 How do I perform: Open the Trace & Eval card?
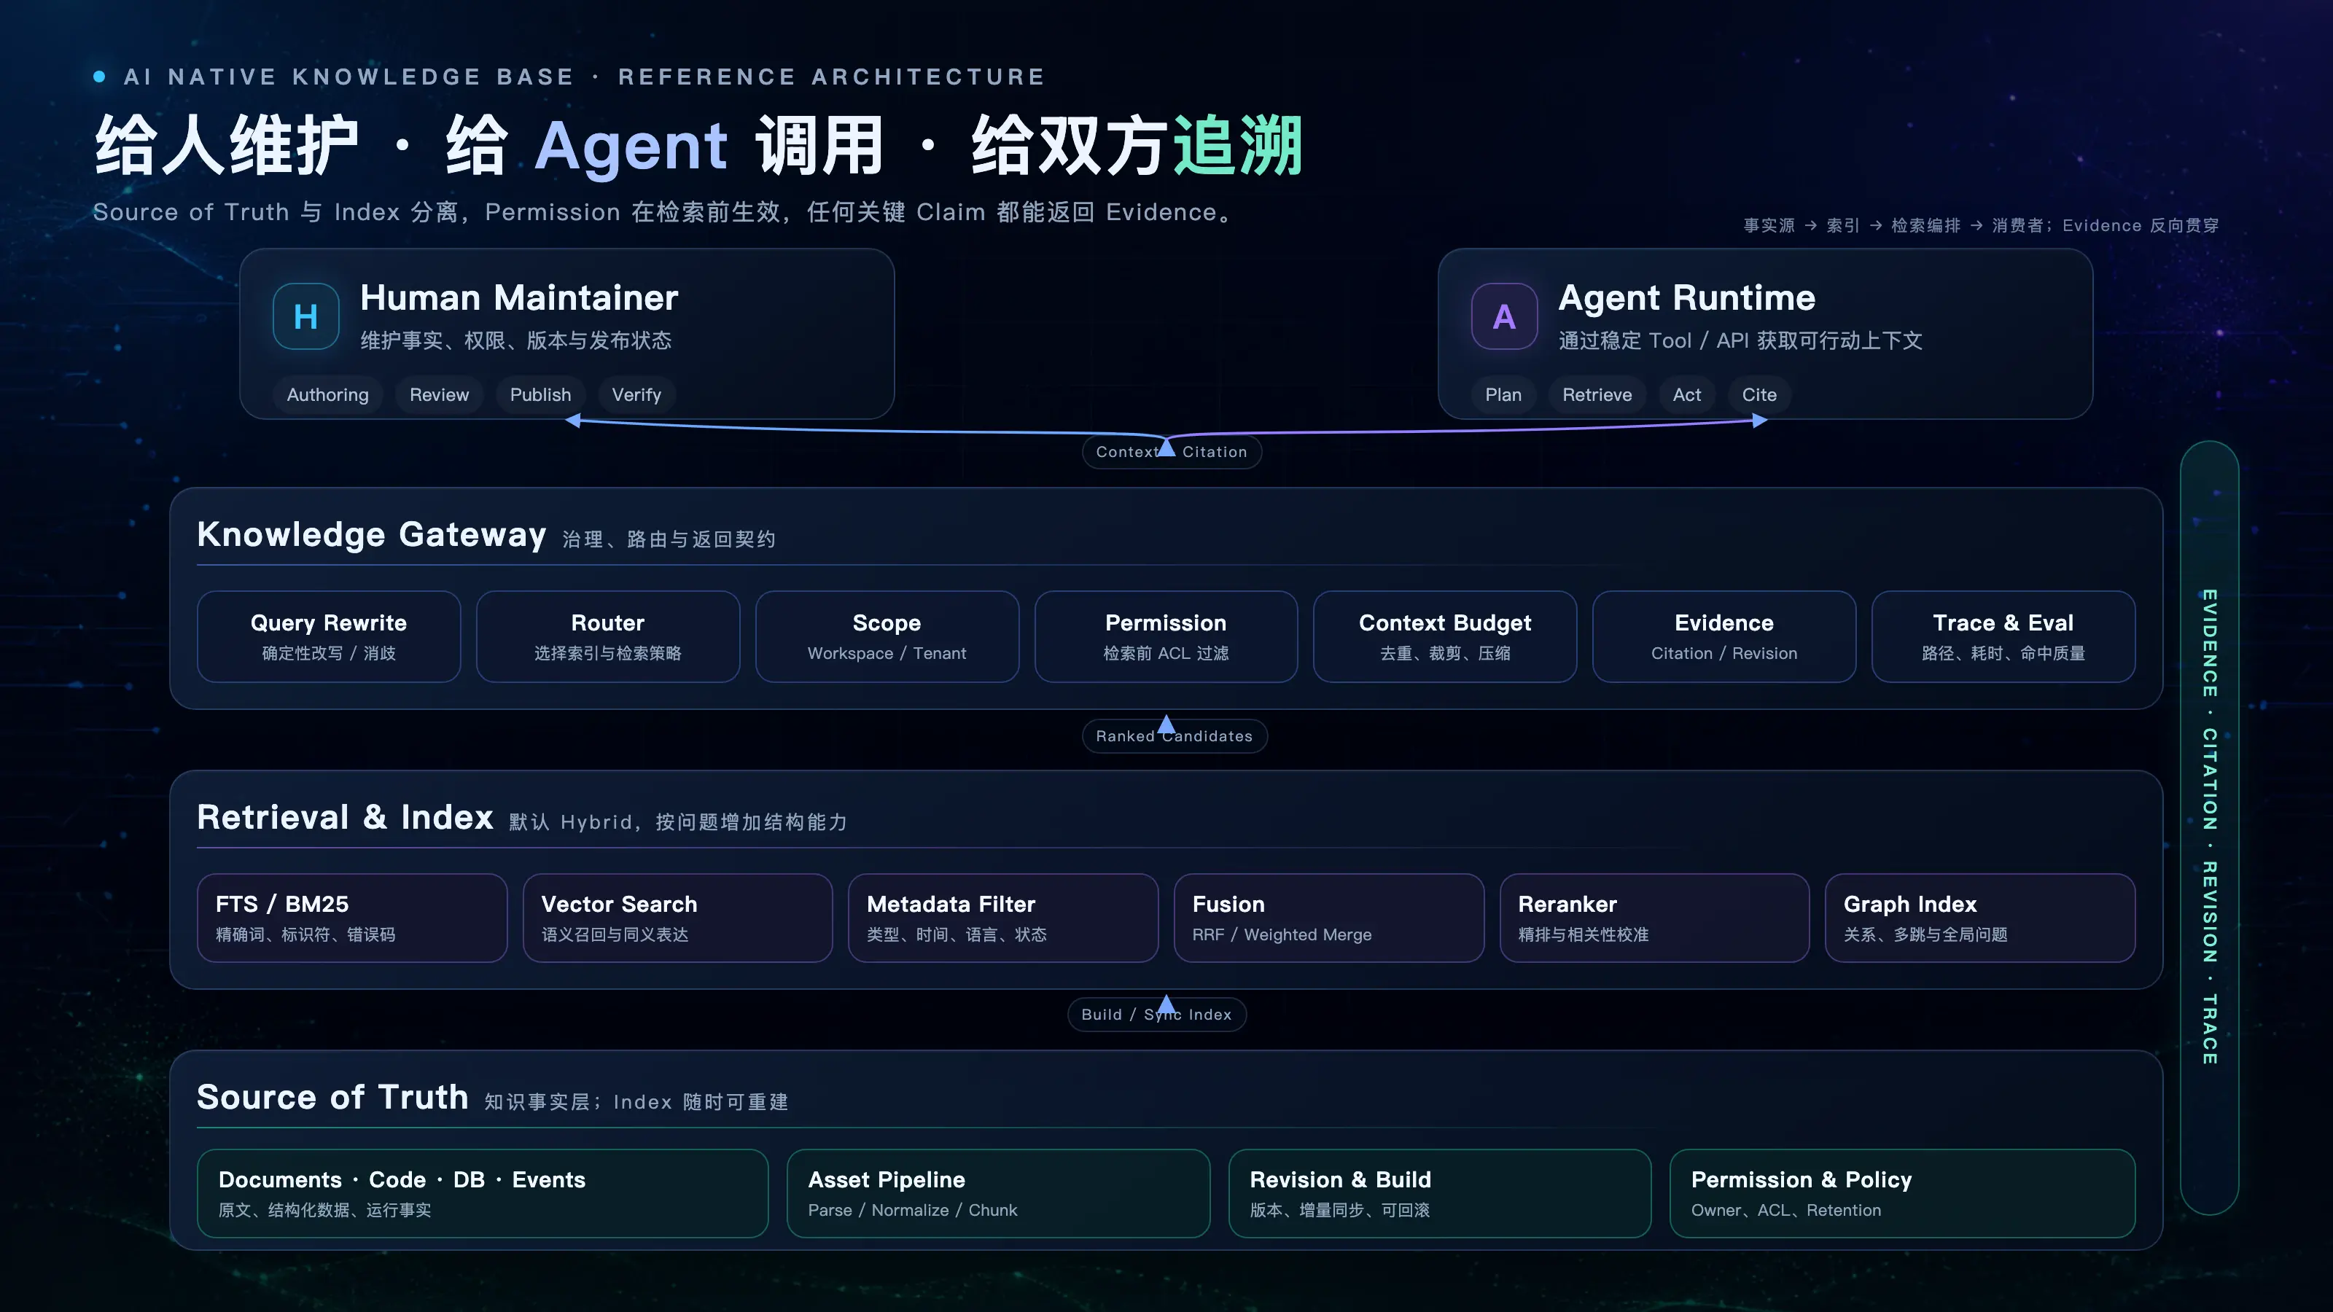2003,636
